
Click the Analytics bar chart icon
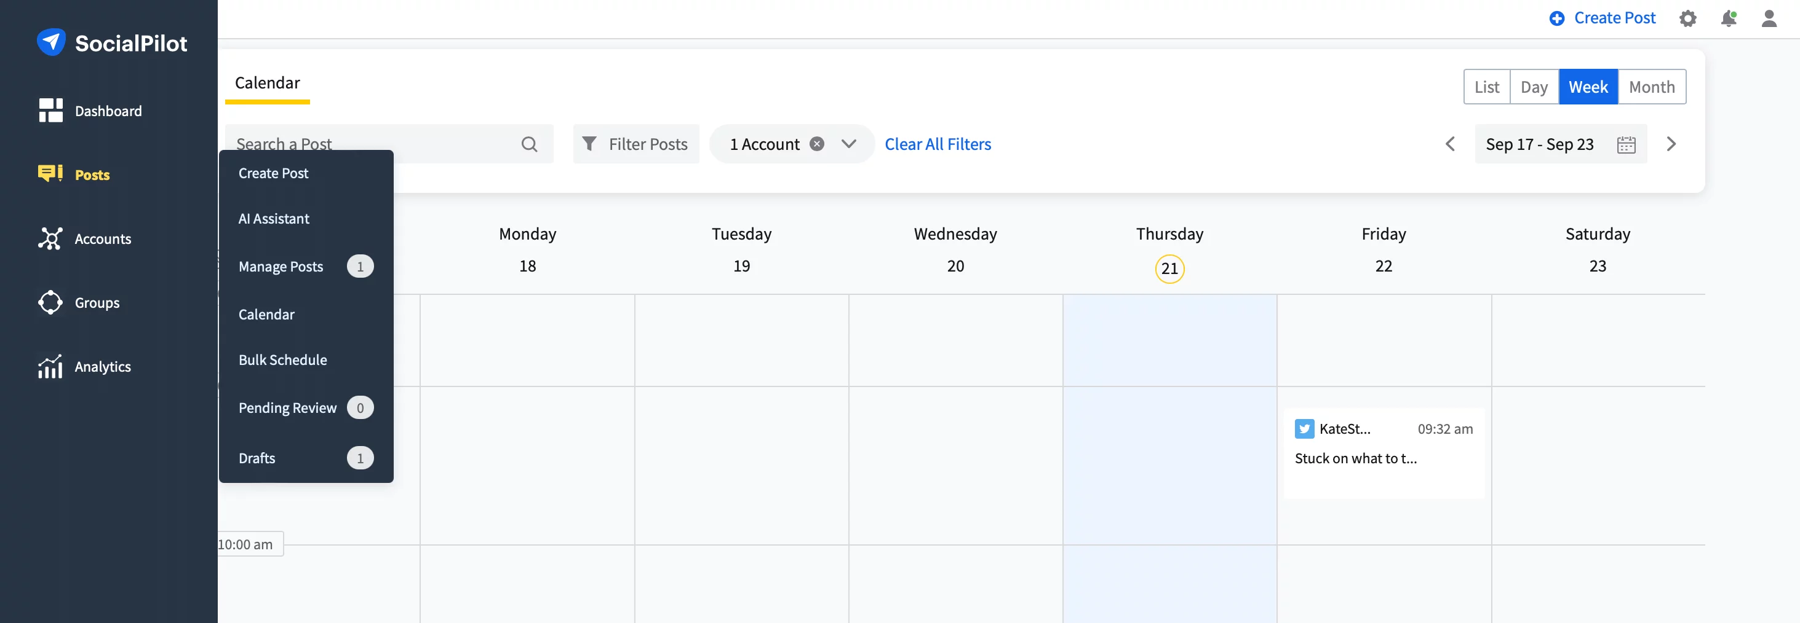(x=50, y=366)
